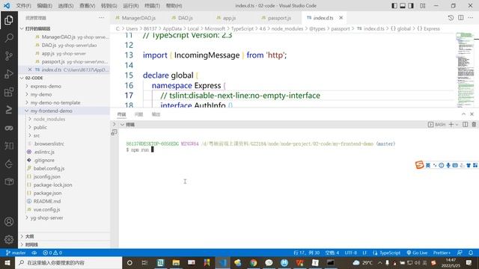Screen dimensions: 479x269
Task: Click the Windows Start button
Action: [7, 262]
